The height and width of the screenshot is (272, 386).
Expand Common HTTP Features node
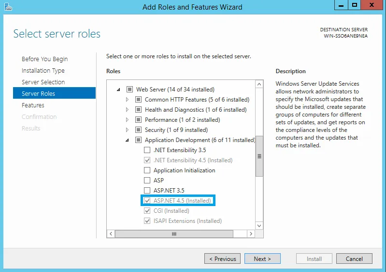click(128, 100)
